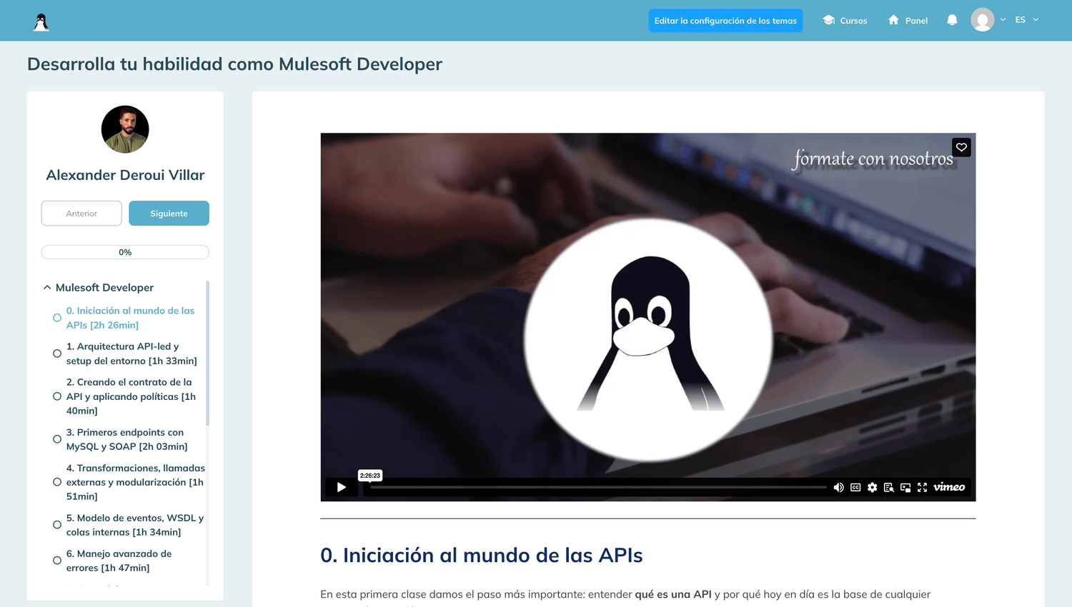Play the Vimeo video
Viewport: 1072px width, 607px height.
(x=341, y=487)
